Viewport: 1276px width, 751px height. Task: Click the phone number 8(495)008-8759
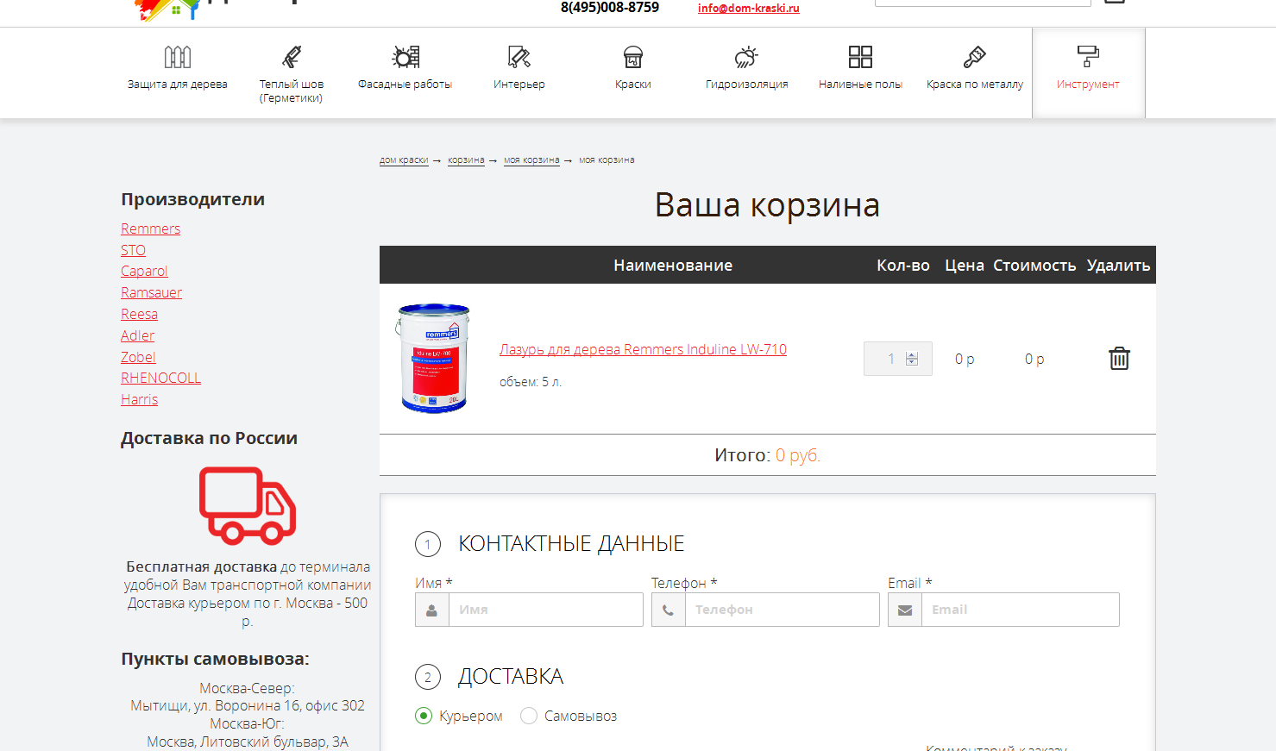(x=610, y=8)
